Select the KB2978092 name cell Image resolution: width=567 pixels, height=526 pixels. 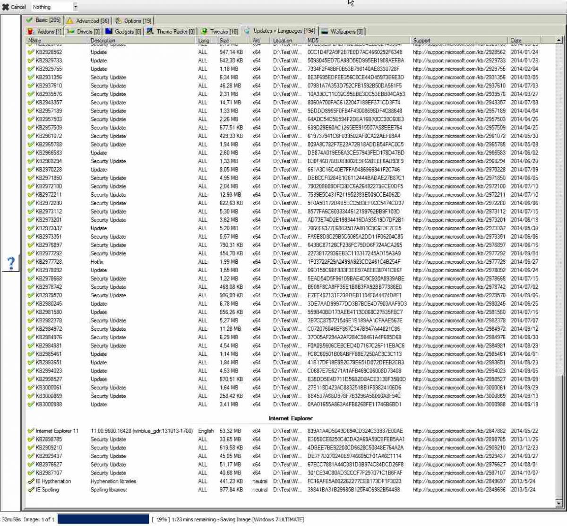point(49,270)
